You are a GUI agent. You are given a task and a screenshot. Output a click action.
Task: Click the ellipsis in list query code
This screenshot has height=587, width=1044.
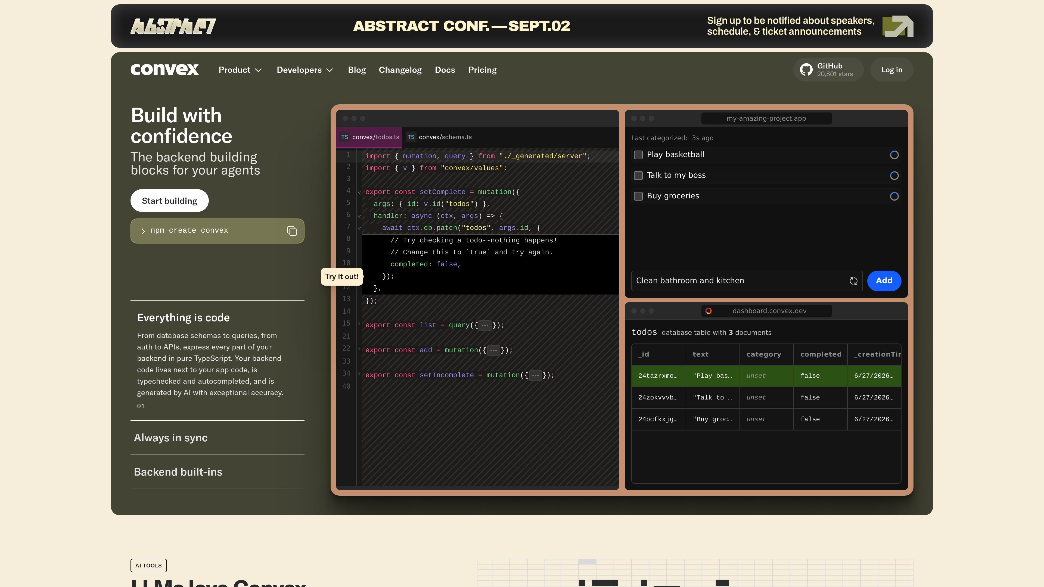(485, 325)
